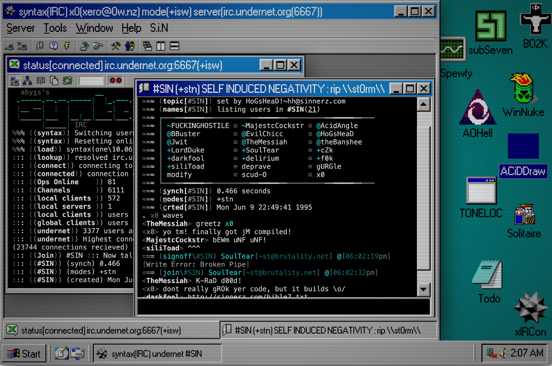This screenshot has width=552, height=366.
Task: Click nick @EvilChicc in names list
Action: (x=262, y=134)
